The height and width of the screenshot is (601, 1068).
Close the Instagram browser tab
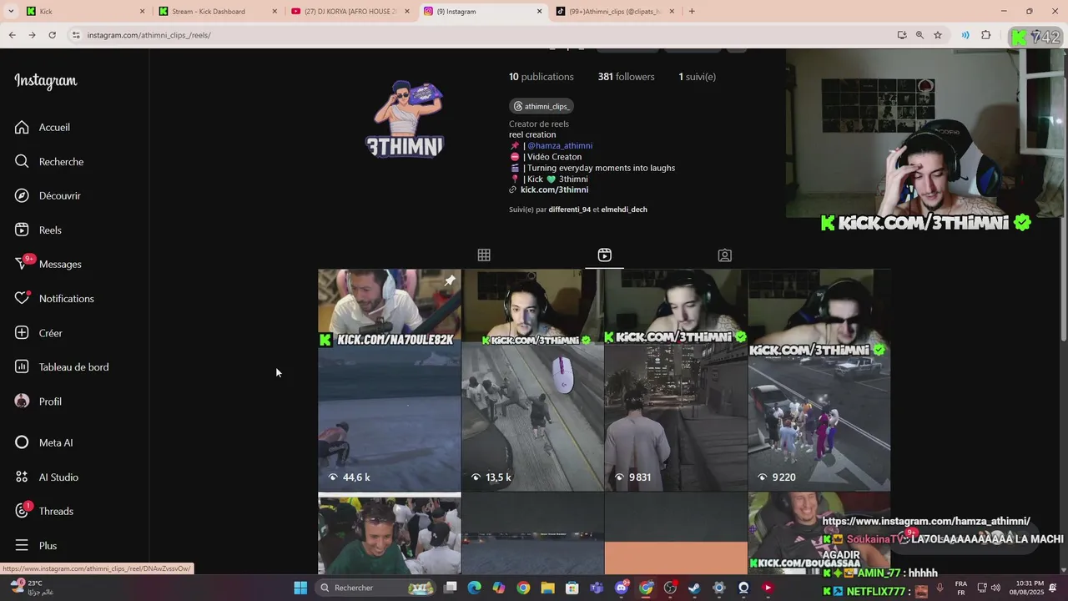point(539,12)
